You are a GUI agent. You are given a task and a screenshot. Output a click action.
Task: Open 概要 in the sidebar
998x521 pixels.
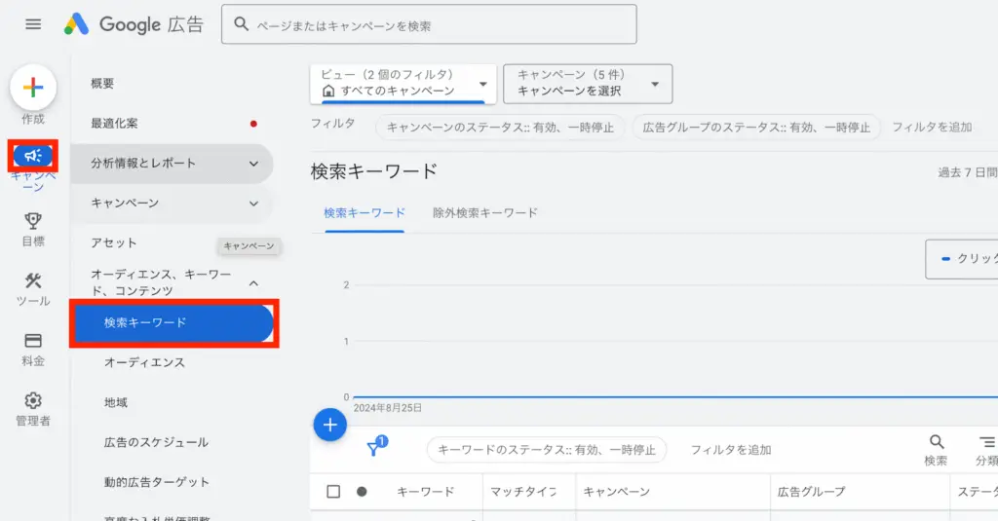[x=102, y=84]
